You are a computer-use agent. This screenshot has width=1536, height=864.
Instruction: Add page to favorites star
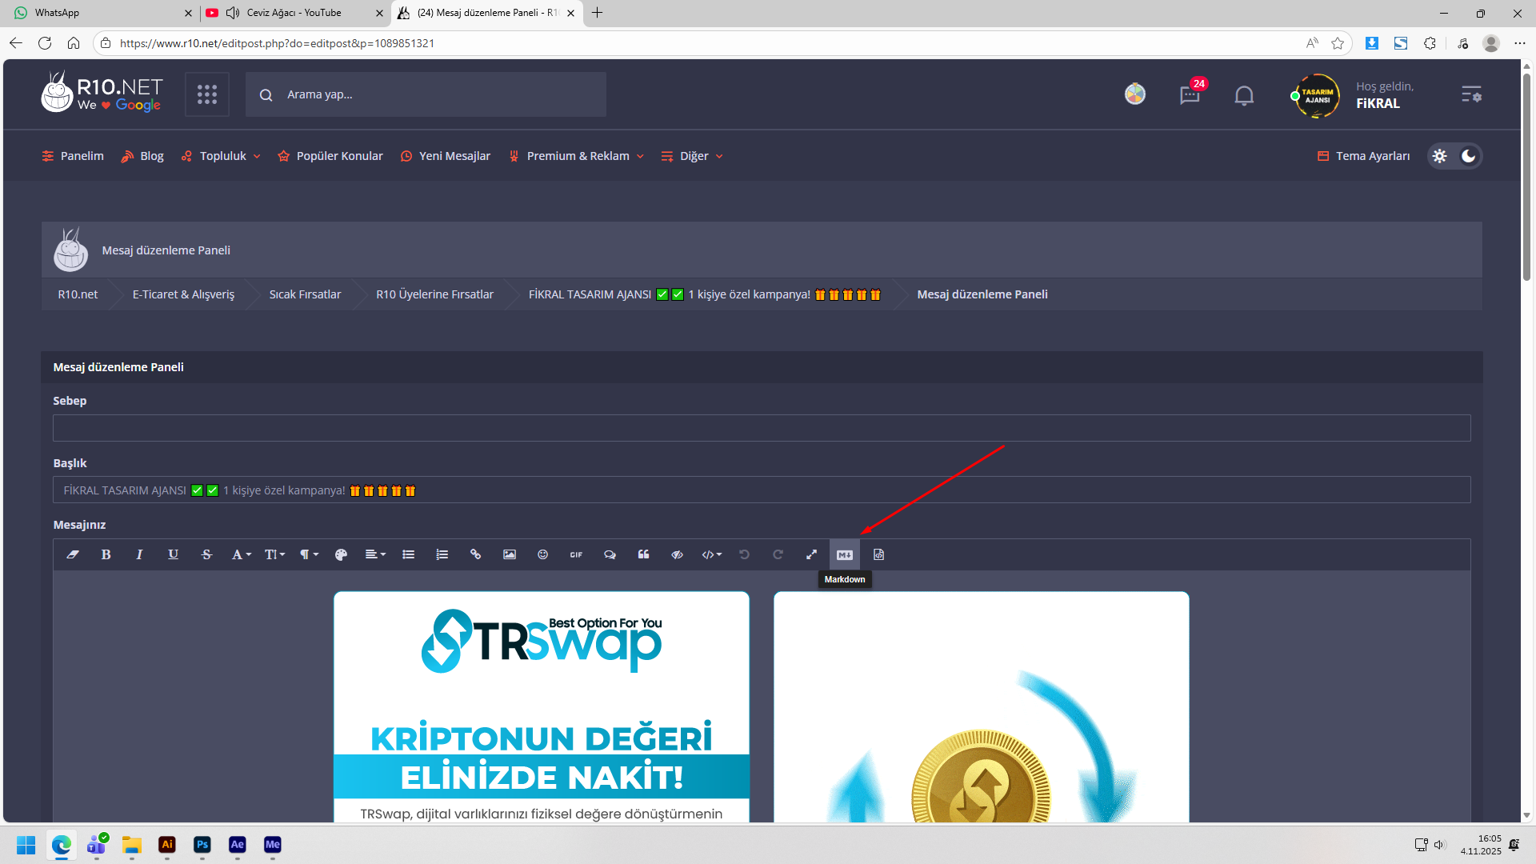1338,43
